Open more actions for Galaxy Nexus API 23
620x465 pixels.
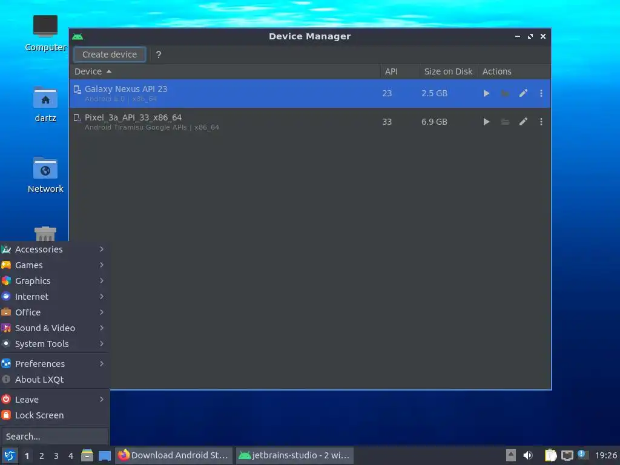541,93
